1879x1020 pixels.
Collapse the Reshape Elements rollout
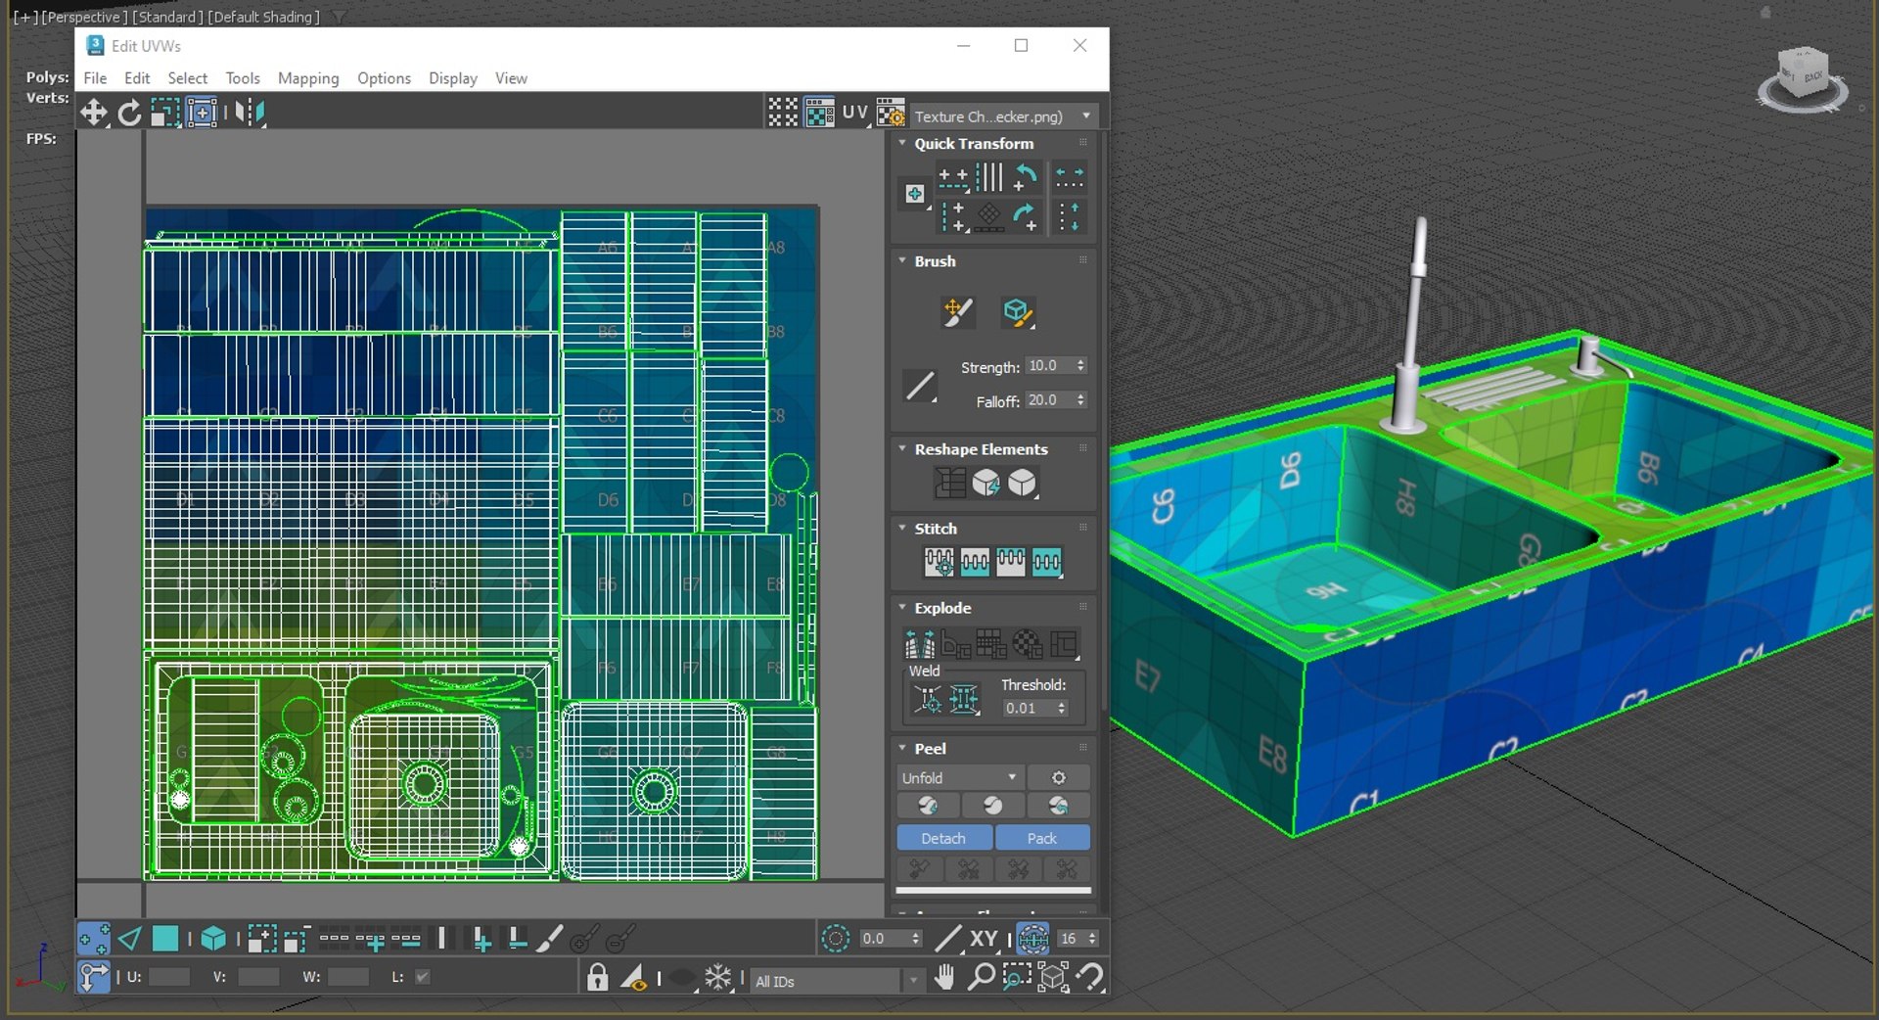pyautogui.click(x=902, y=448)
